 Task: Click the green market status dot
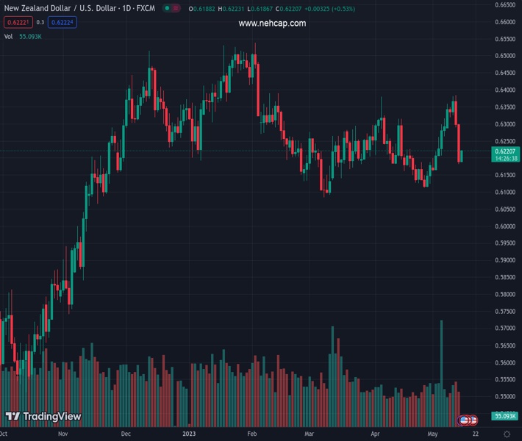(167, 8)
